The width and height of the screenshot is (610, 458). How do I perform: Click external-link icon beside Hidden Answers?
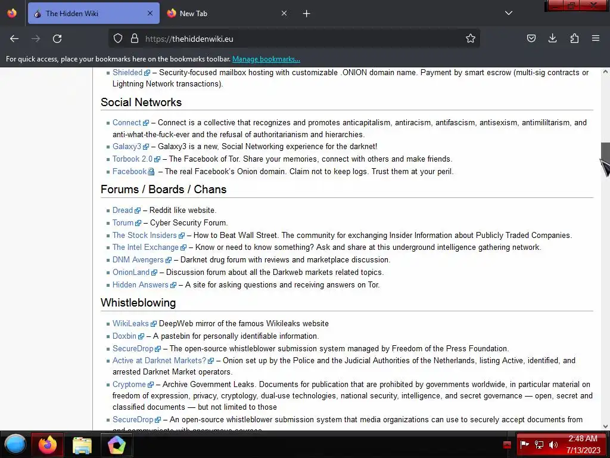coord(173,285)
